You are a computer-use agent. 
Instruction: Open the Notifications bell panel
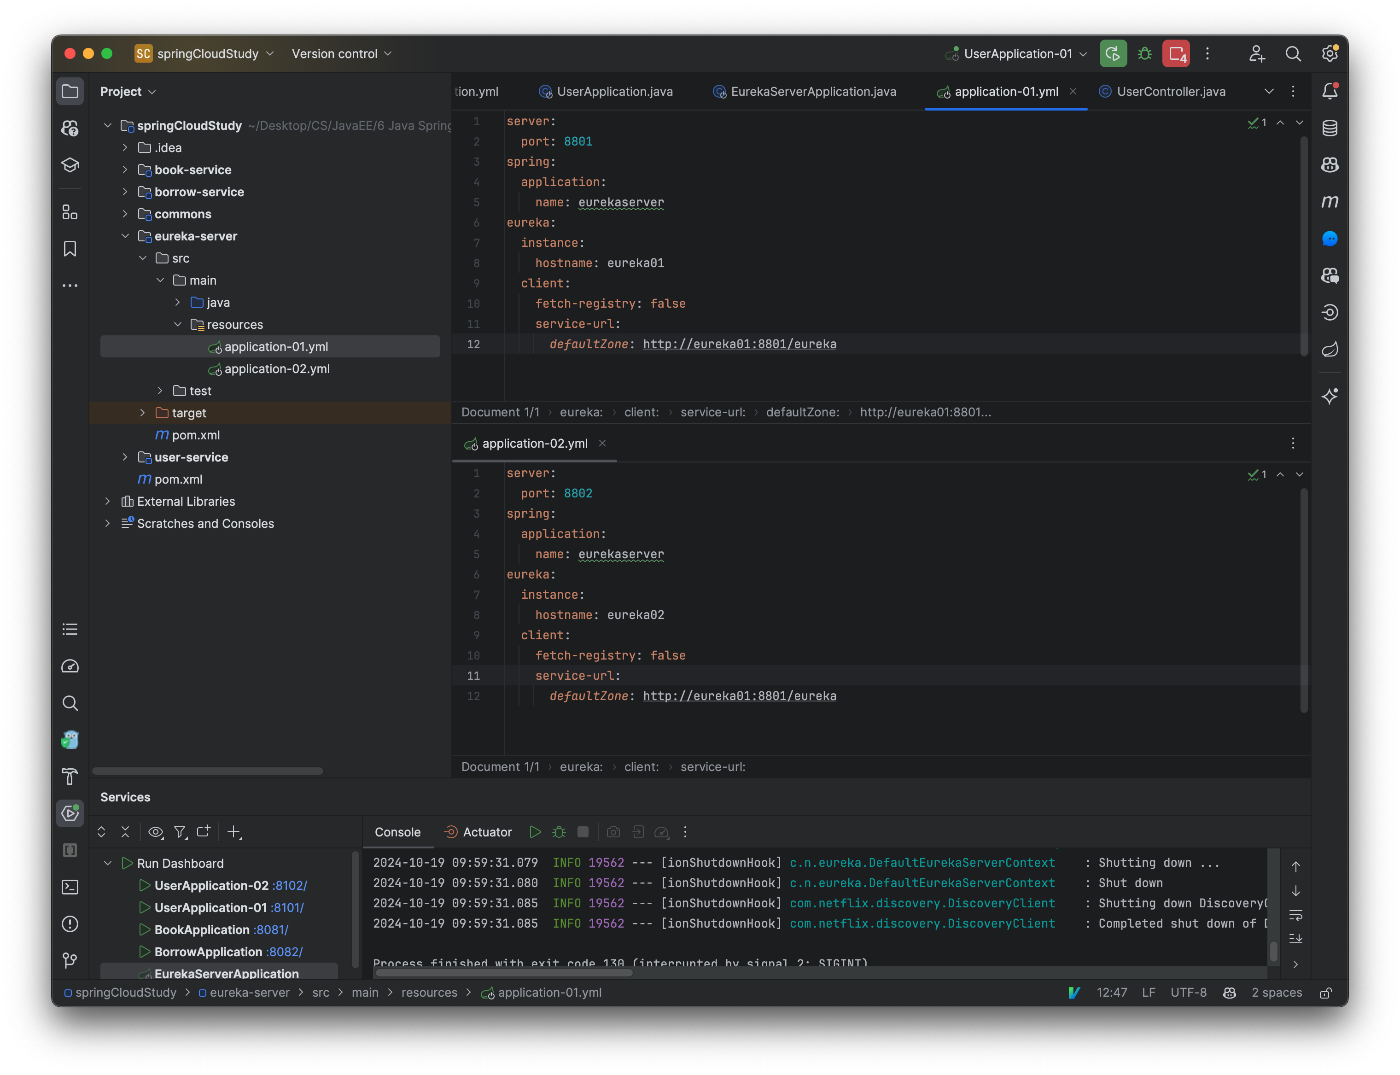pos(1330,91)
